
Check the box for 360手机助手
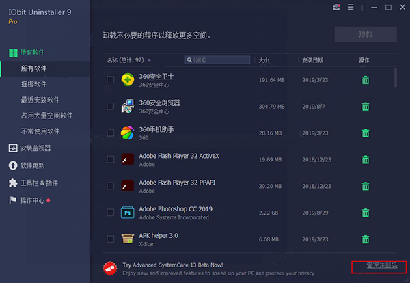click(x=111, y=133)
